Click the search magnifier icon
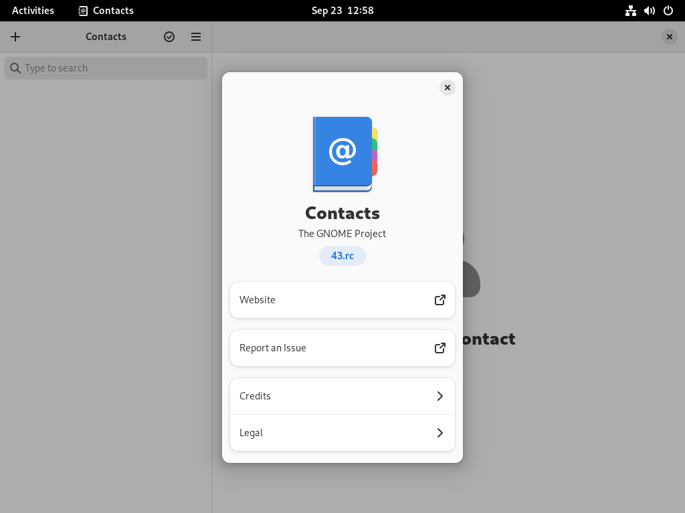685x513 pixels. point(15,68)
